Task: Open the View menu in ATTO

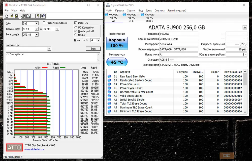Action: [x=14, y=11]
